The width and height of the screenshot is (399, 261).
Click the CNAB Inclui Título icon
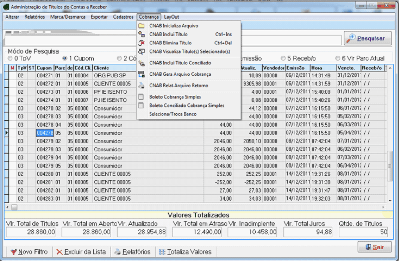coord(142,34)
